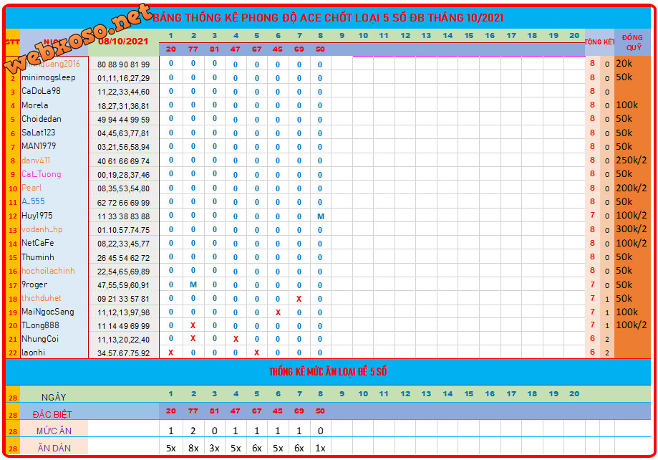Select the '3x' value in the ĂN DÀN row
Image resolution: width=658 pixels, height=460 pixels.
pos(214,449)
